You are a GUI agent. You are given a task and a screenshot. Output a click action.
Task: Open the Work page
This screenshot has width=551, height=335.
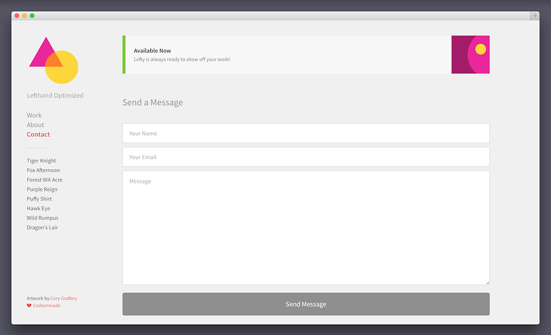pos(34,115)
